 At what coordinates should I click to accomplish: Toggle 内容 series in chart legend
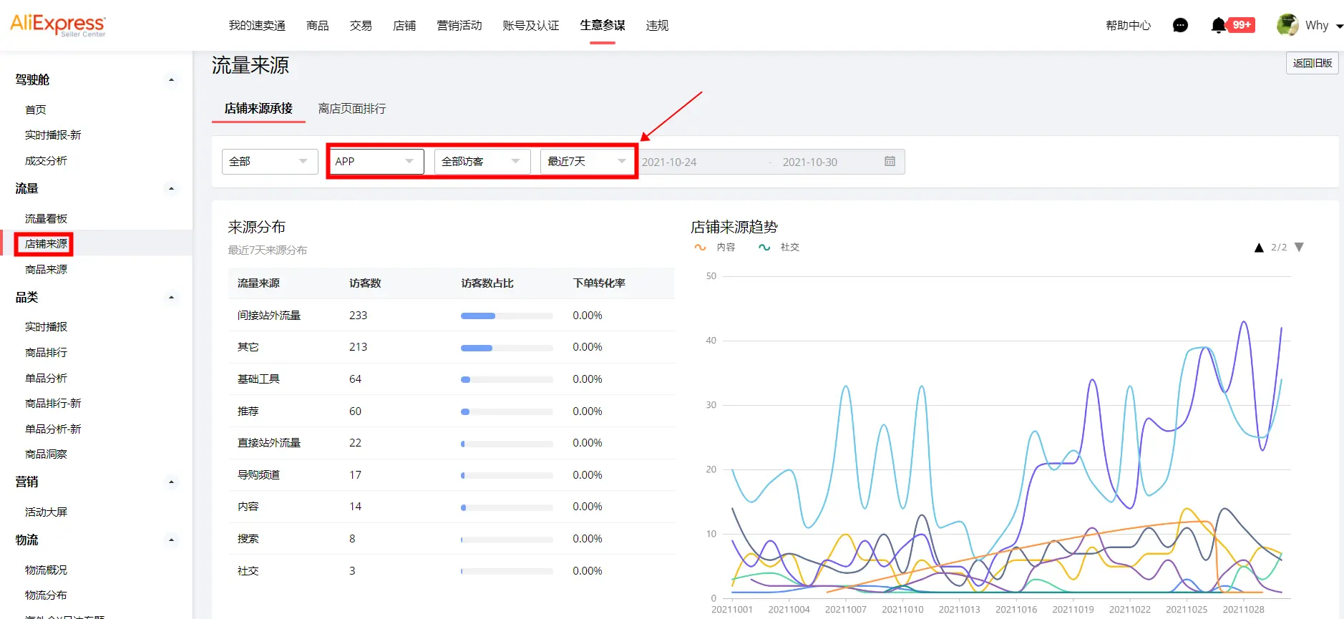coord(715,248)
